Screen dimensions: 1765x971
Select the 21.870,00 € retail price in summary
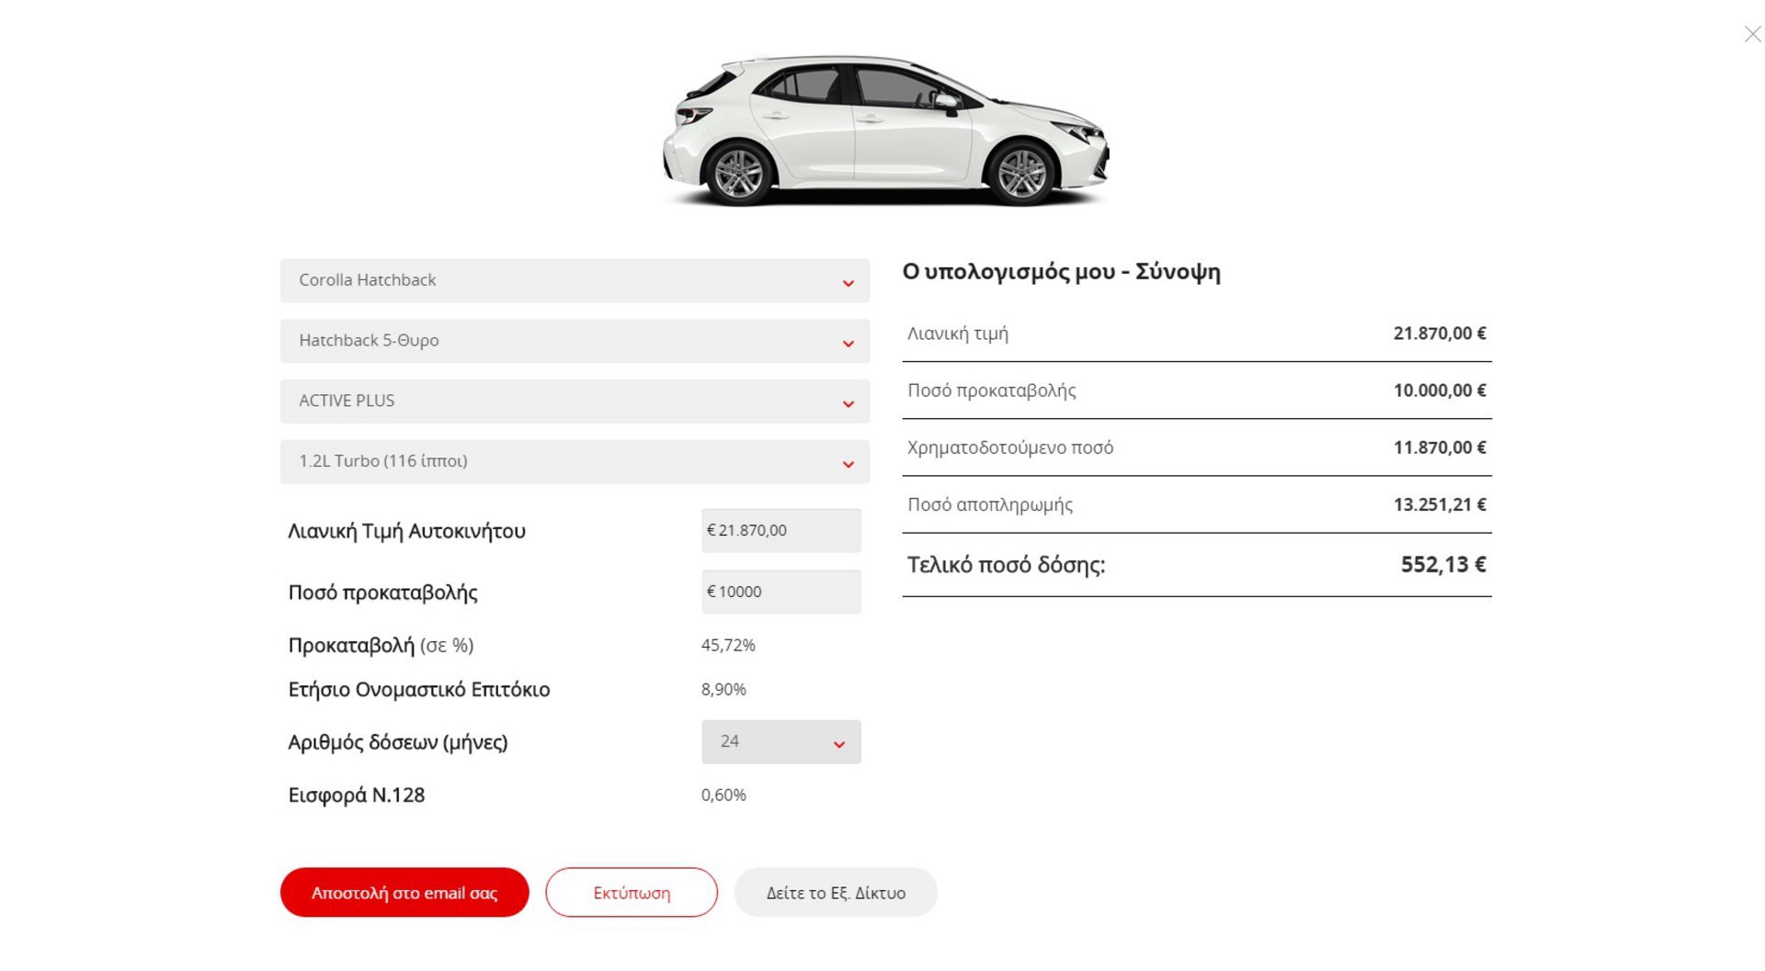click(1439, 333)
